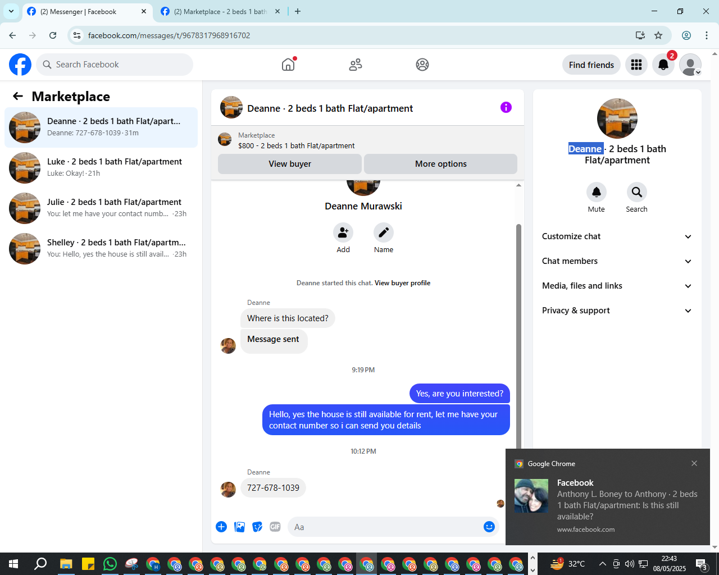Navigate back in the browser
Viewport: 719px width, 575px height.
[x=12, y=35]
